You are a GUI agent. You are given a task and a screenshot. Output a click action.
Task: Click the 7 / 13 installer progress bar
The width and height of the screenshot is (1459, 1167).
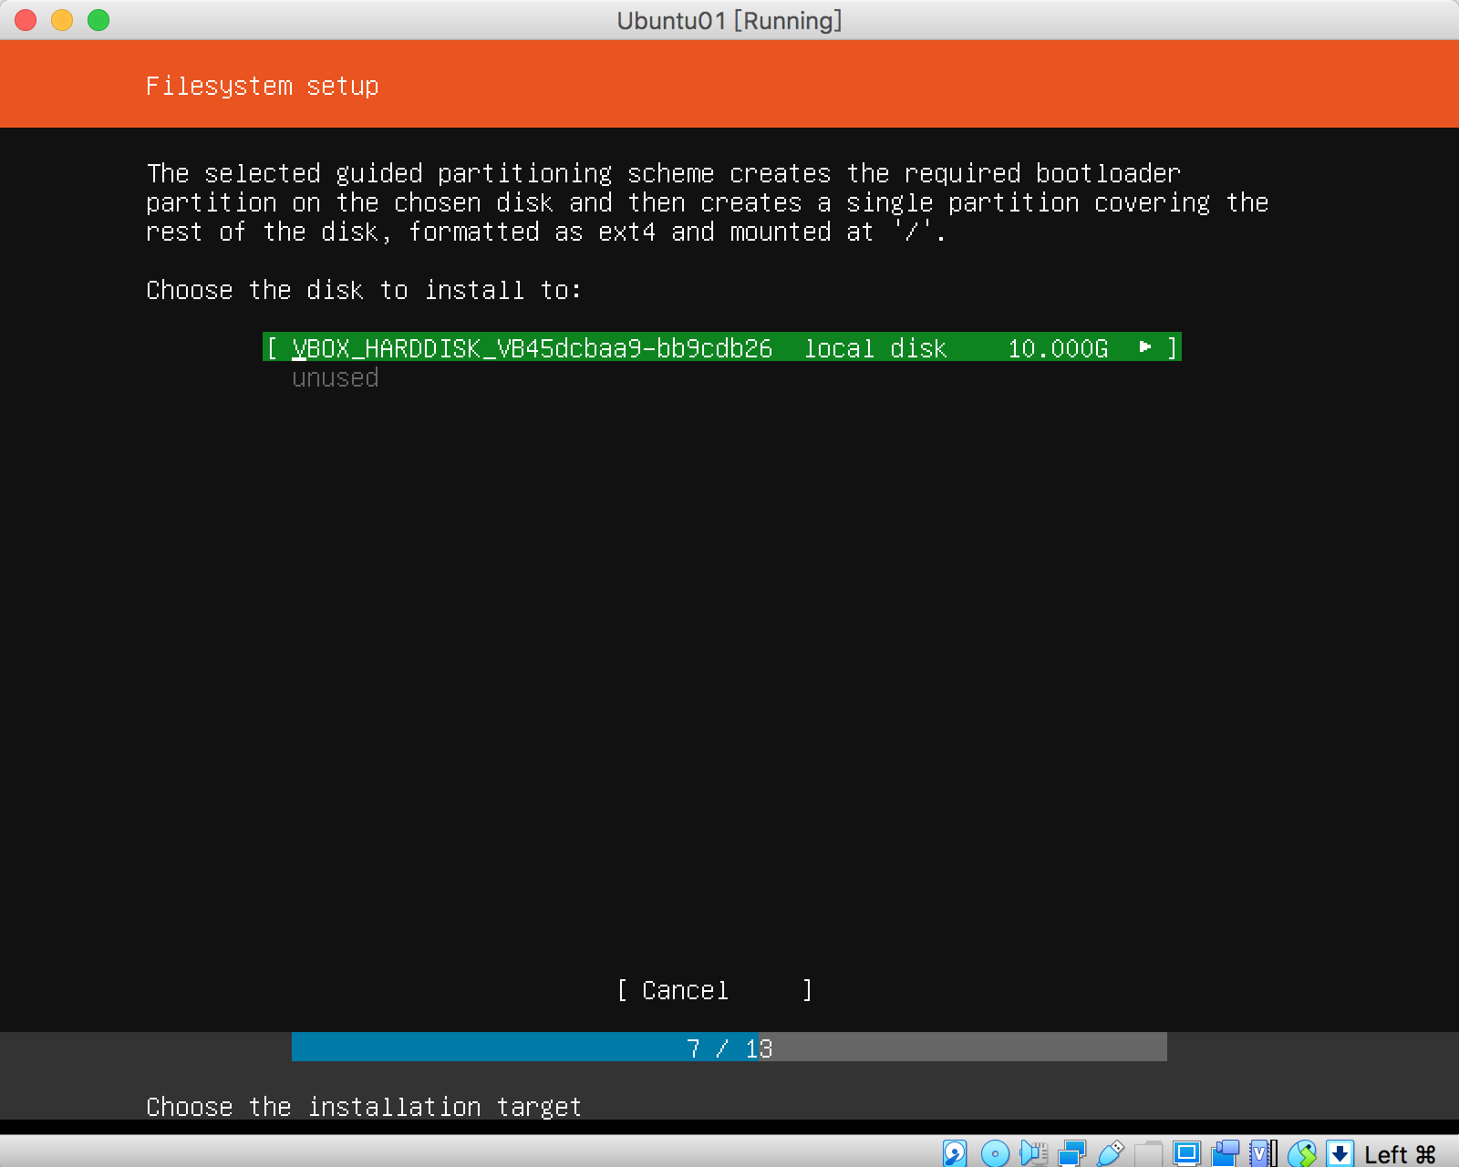(729, 1048)
